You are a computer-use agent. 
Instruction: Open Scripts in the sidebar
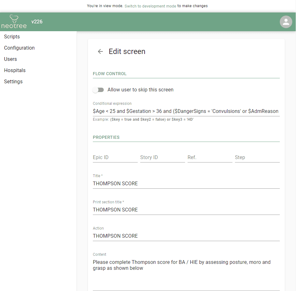pos(12,37)
